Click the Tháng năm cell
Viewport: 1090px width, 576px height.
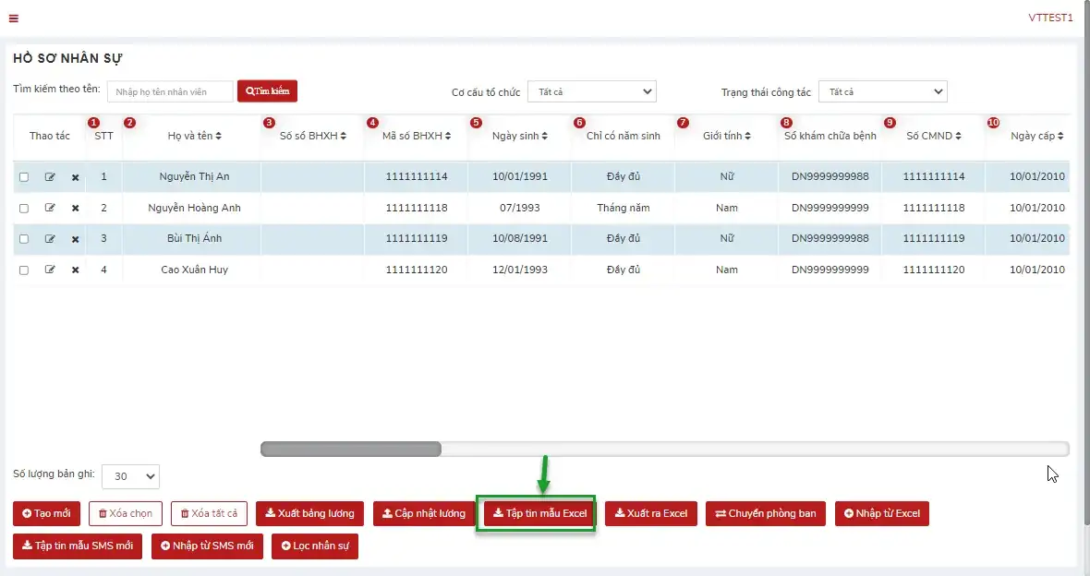pyautogui.click(x=623, y=208)
